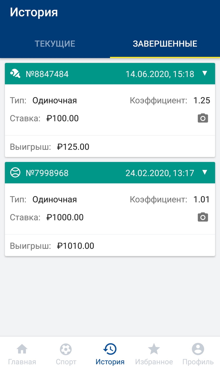Open the Главная home icon
Viewport: 220px width, 371px height.
pyautogui.click(x=22, y=349)
